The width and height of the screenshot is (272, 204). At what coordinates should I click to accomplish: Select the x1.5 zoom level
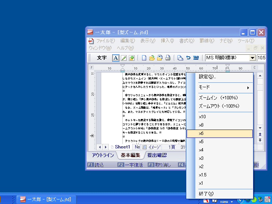(219, 175)
